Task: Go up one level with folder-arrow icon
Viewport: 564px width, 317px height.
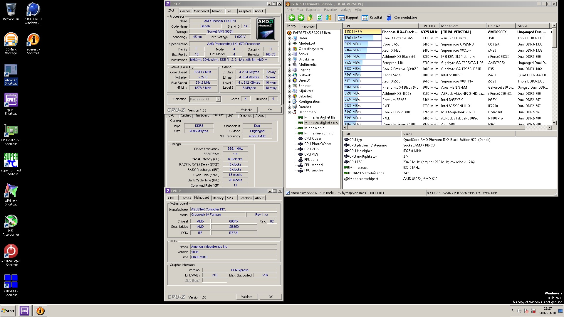Action: (310, 18)
